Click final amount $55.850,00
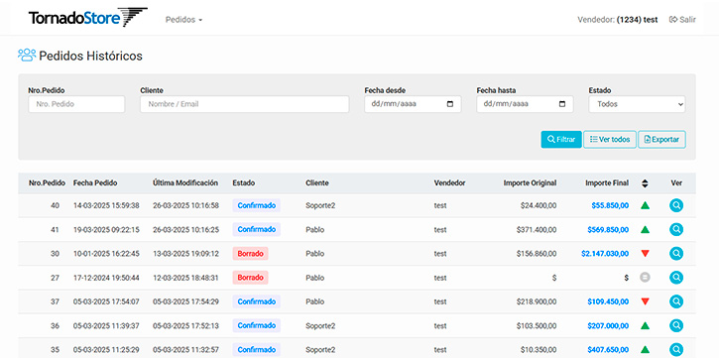Viewport: 719px width, 359px height. pyautogui.click(x=610, y=206)
